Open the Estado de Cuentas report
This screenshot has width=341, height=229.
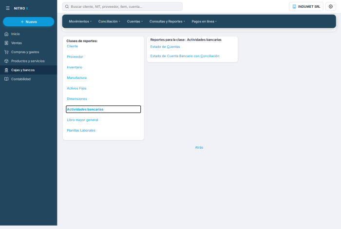(165, 47)
